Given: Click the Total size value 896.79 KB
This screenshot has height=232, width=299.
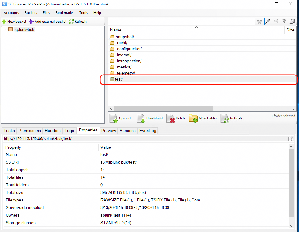Looking at the screenshot, I should tap(123, 192).
